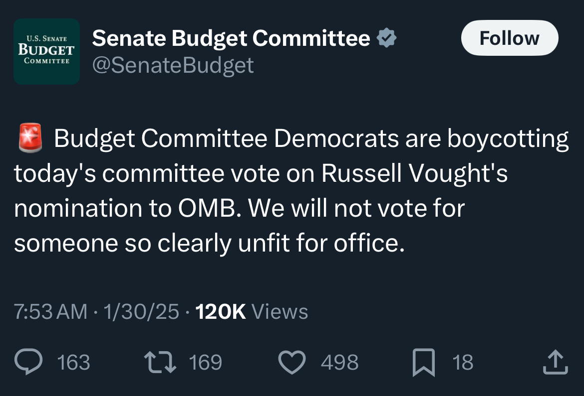The height and width of the screenshot is (396, 584).
Task: Click the 169 reposts count
Action: (206, 362)
